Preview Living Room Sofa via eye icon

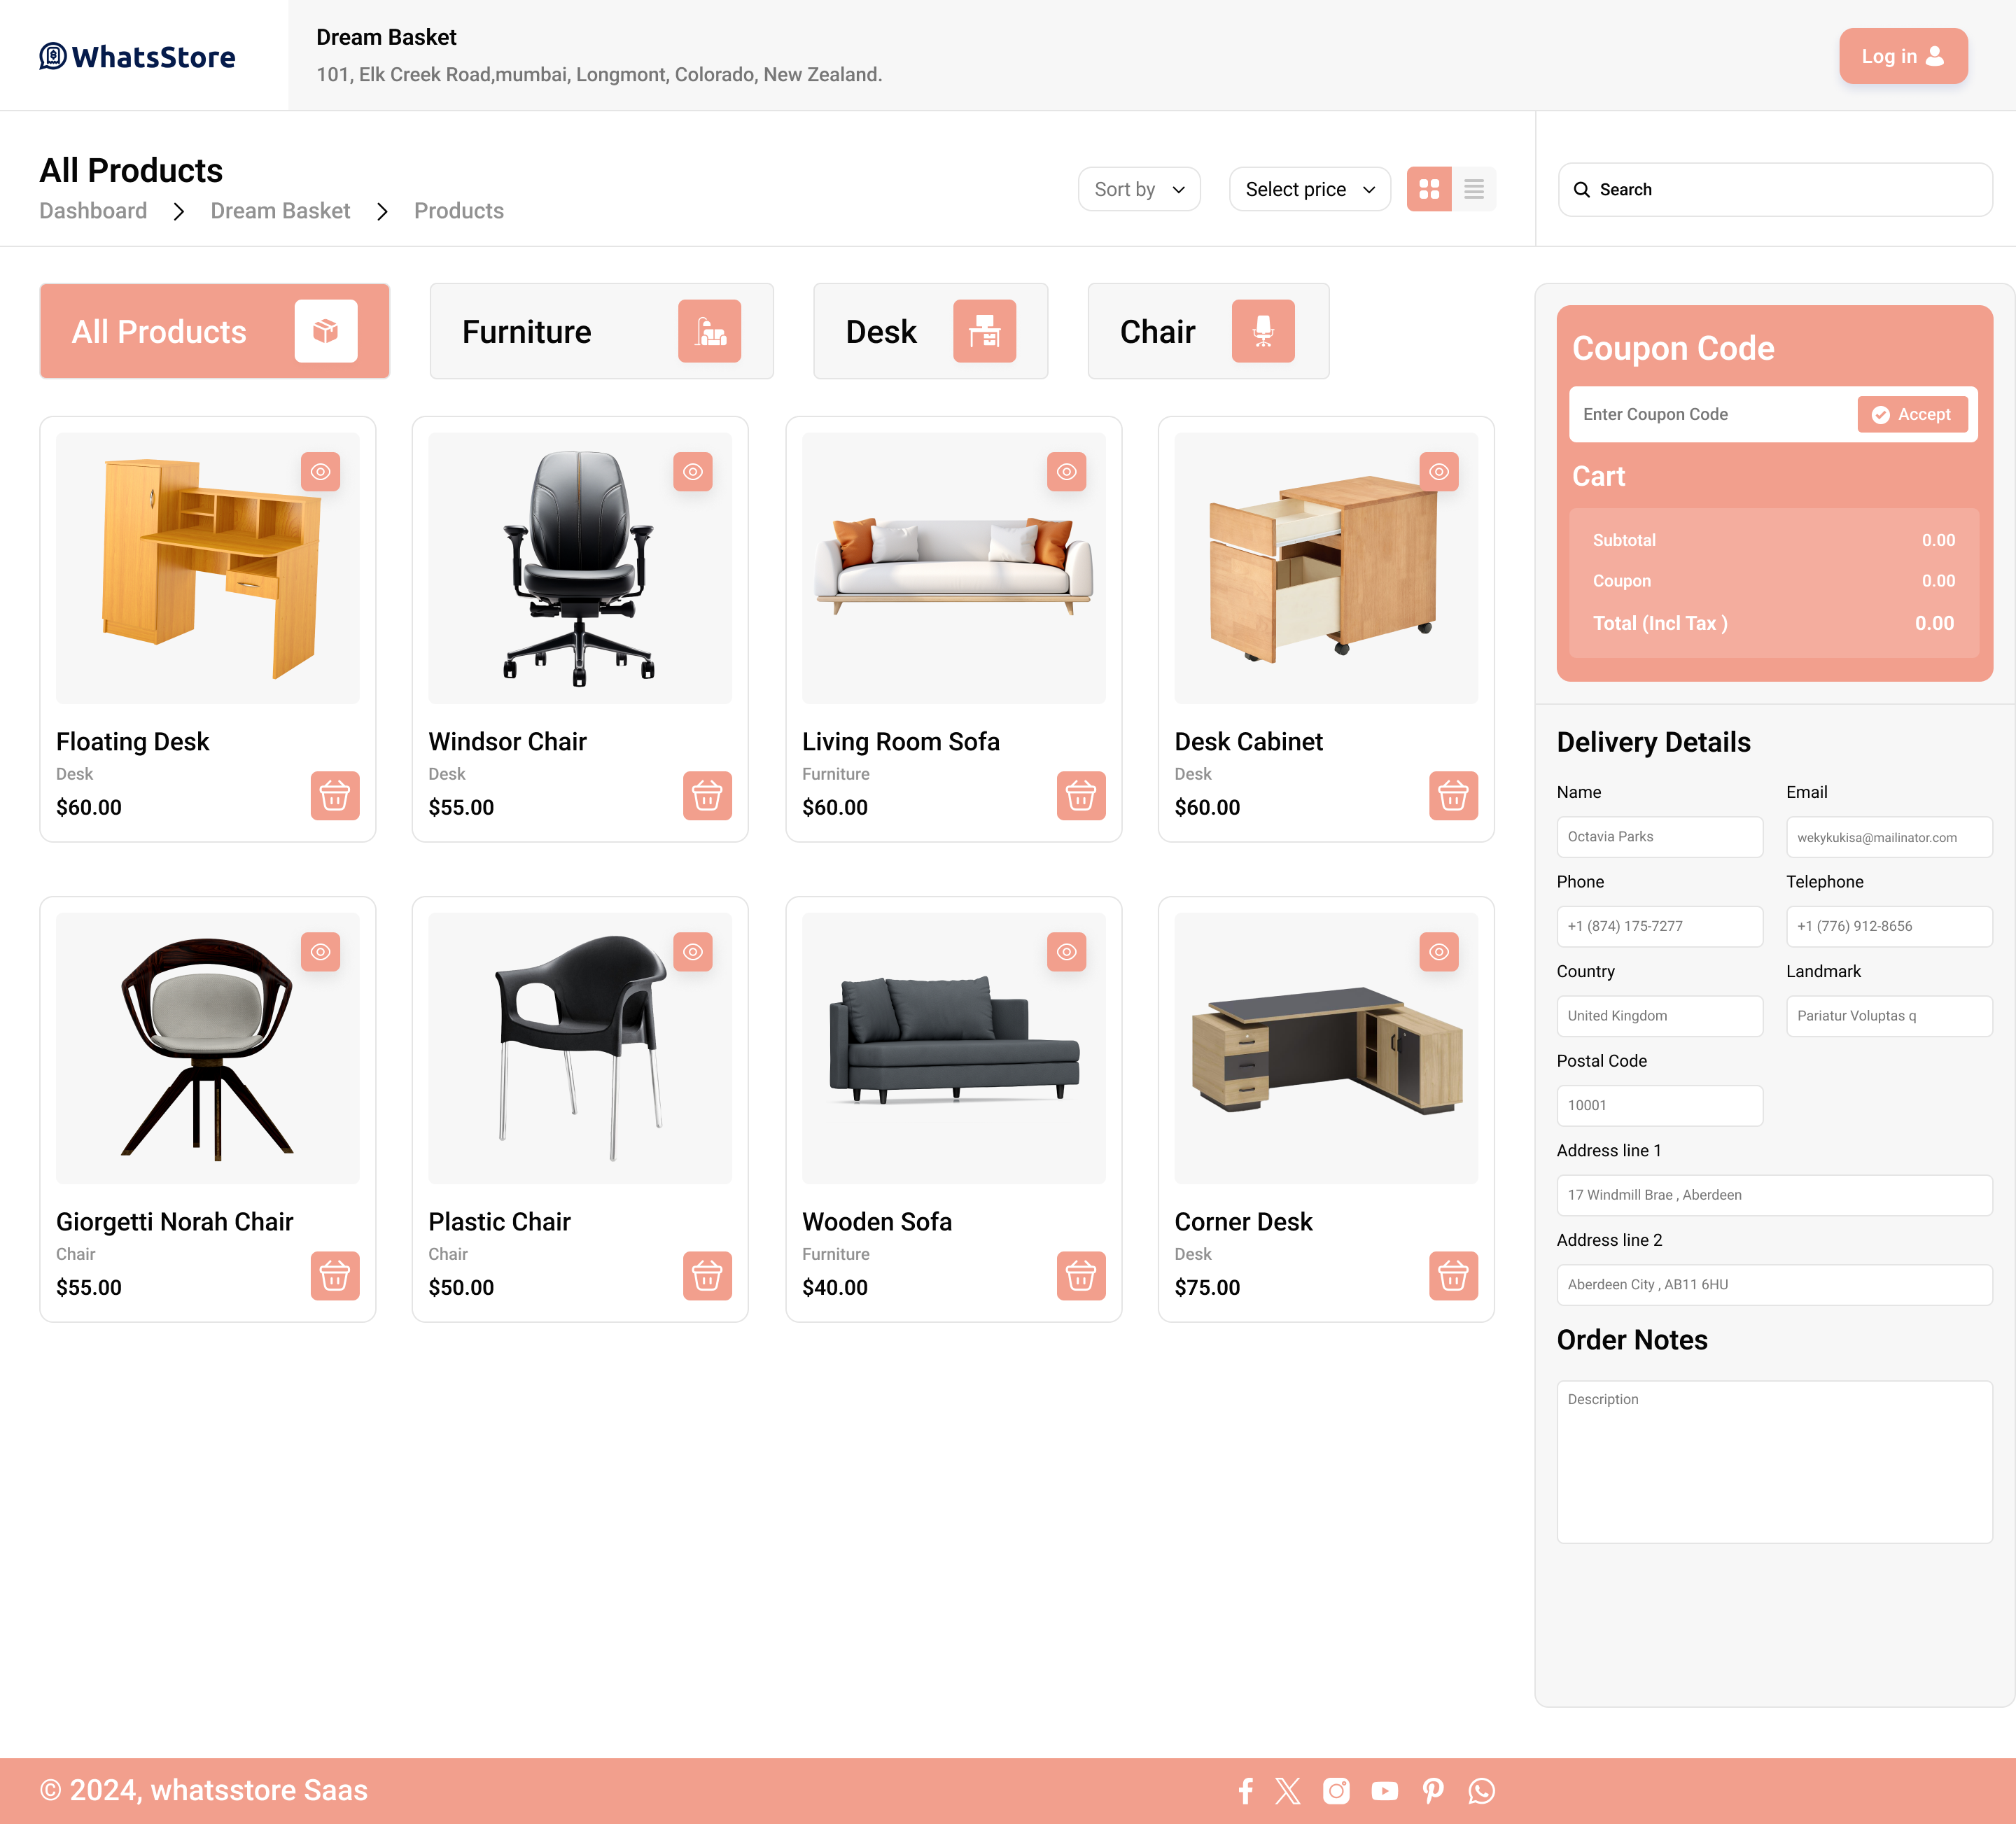coord(1066,472)
